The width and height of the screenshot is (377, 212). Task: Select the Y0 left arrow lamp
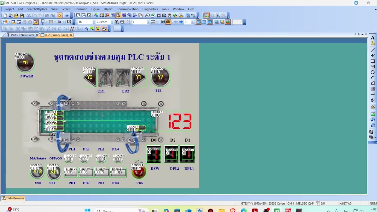(90, 77)
